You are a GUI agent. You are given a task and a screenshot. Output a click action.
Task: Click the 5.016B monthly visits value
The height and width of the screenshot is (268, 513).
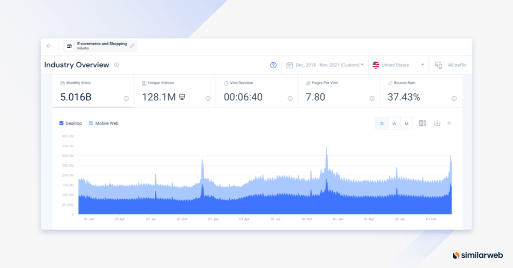coord(76,97)
